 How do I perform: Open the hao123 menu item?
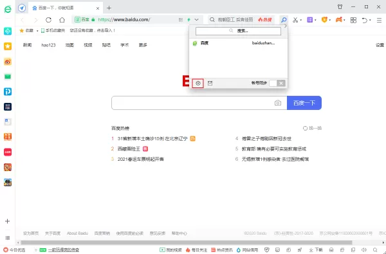48,45
